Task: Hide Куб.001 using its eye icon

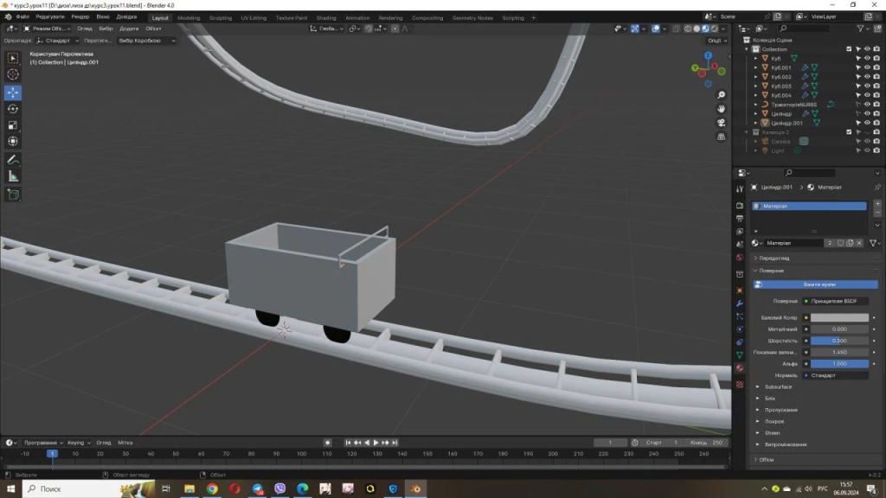Action: (866, 67)
